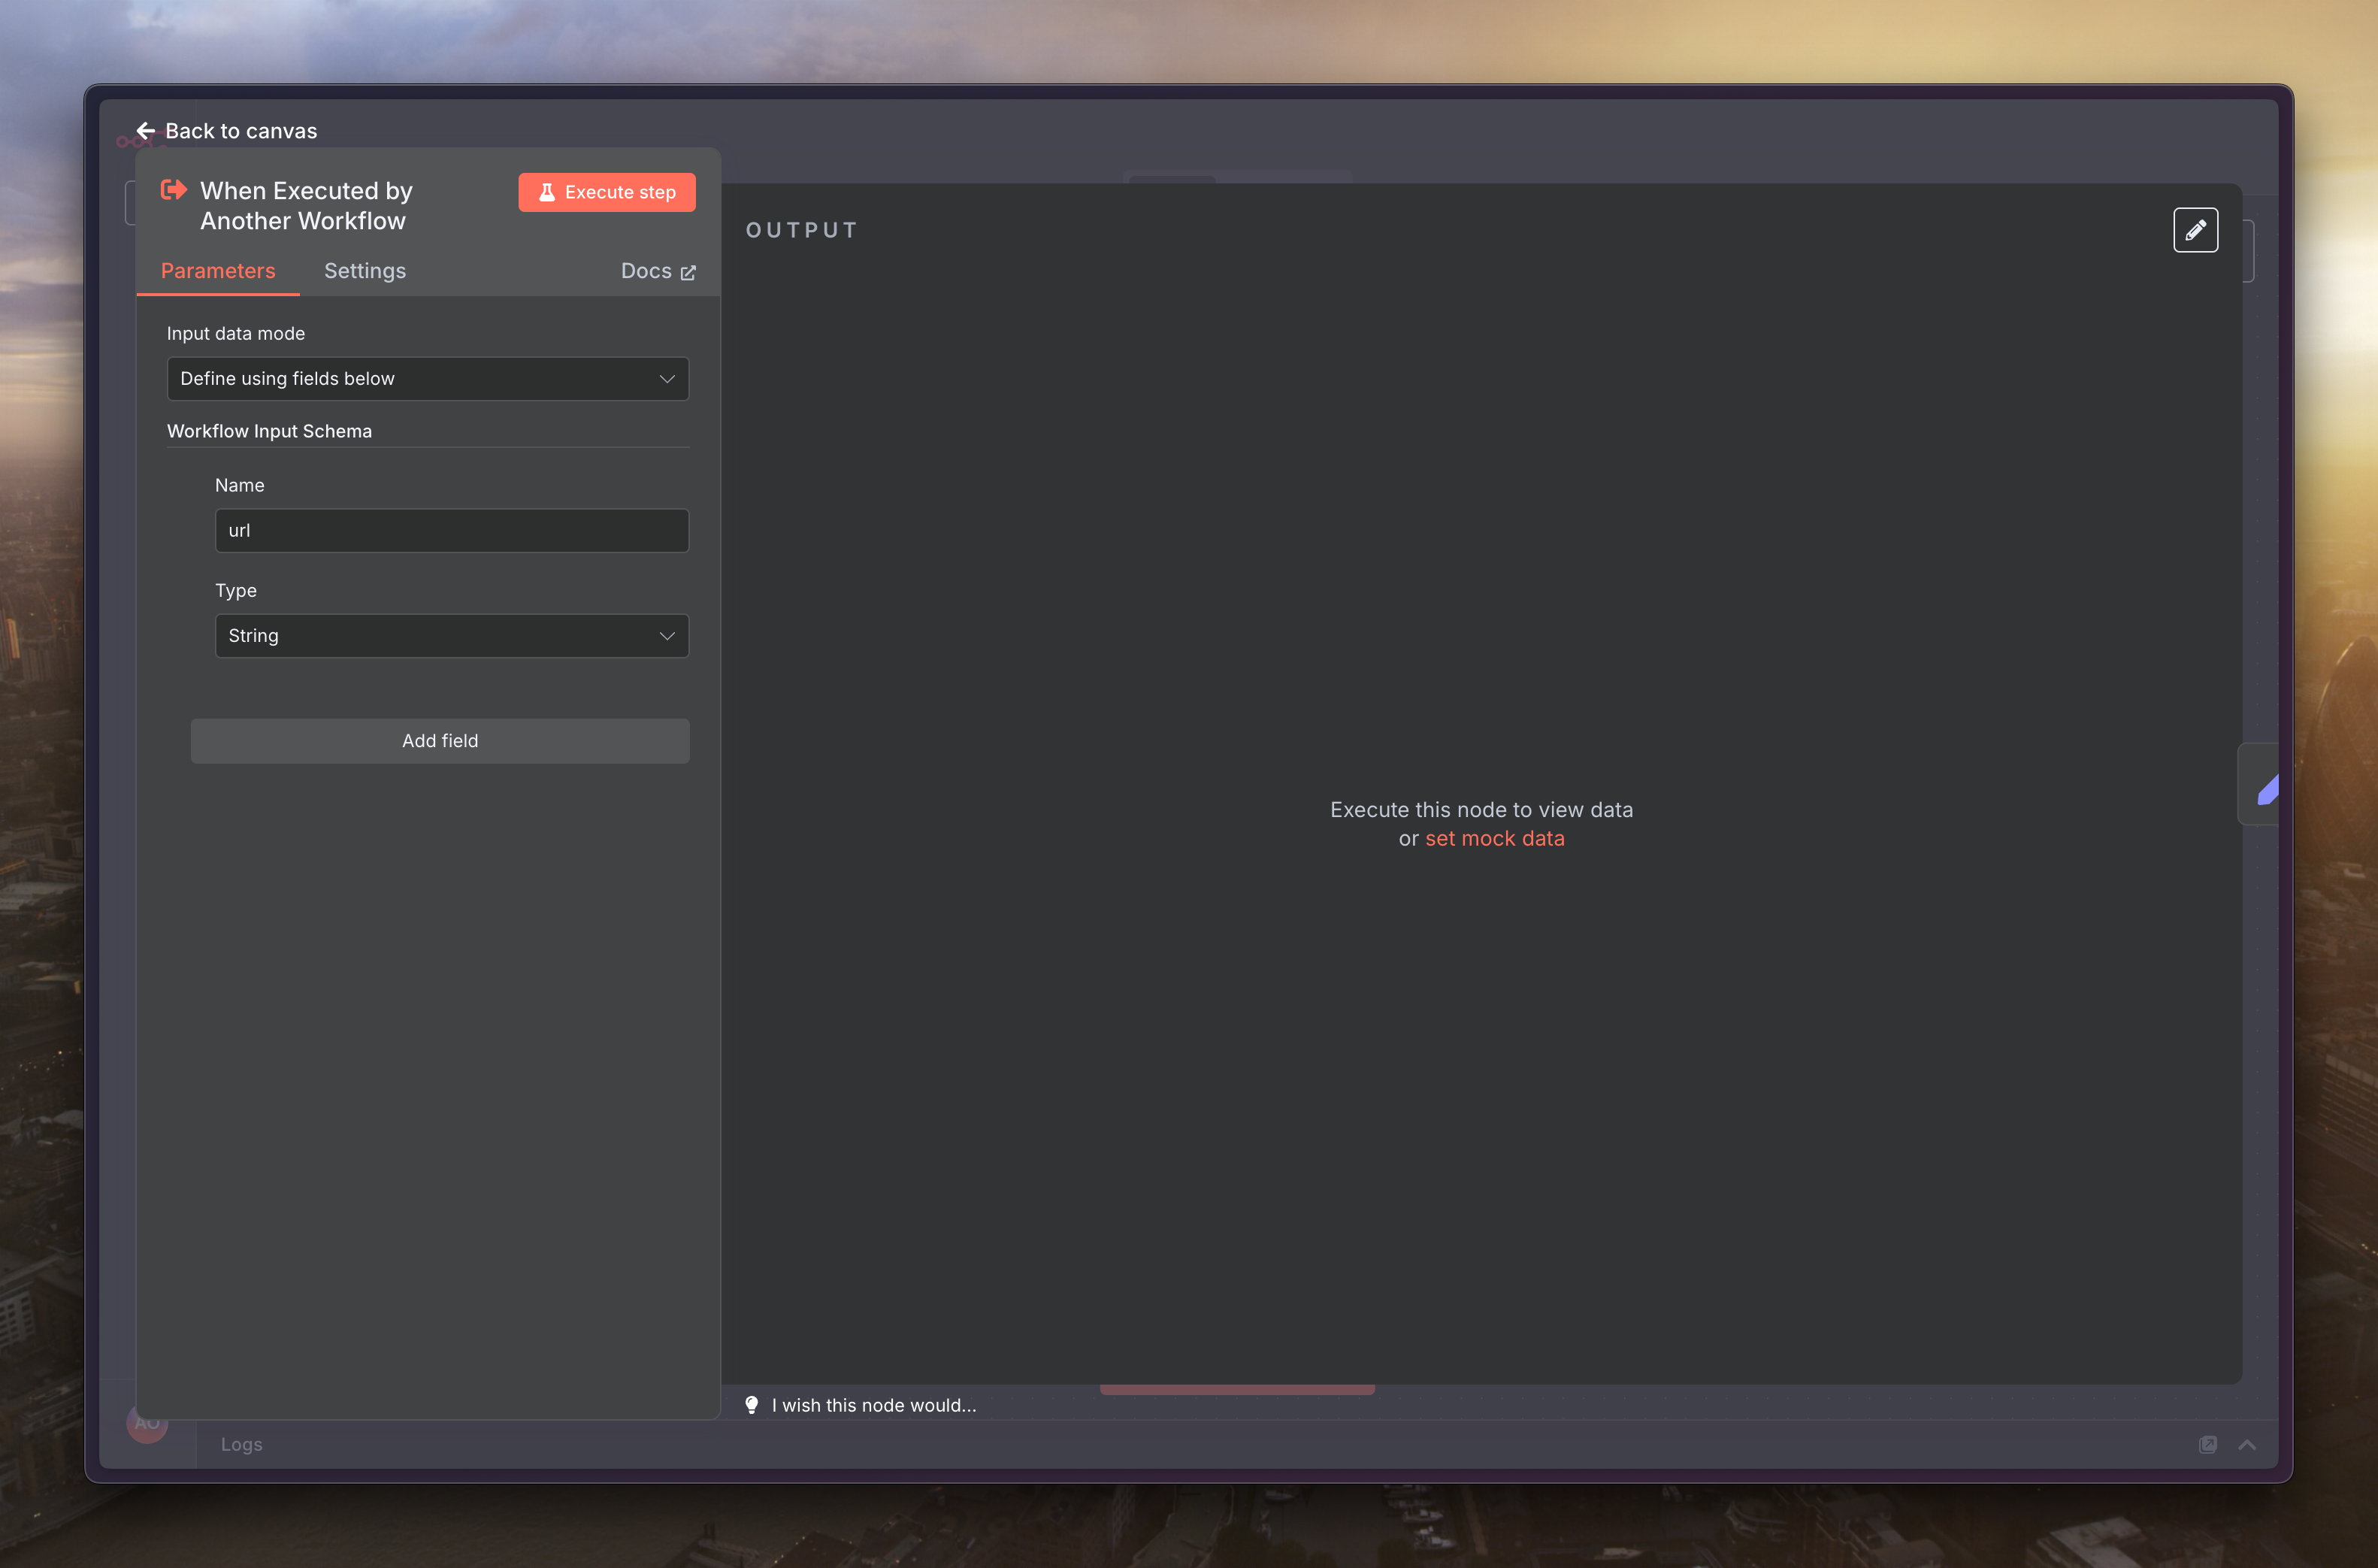Click the workflow trigger node icon

pos(174,190)
